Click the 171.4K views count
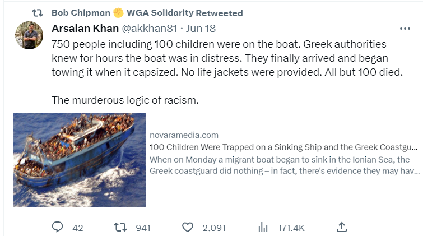This screenshot has width=423, height=236. (291, 228)
